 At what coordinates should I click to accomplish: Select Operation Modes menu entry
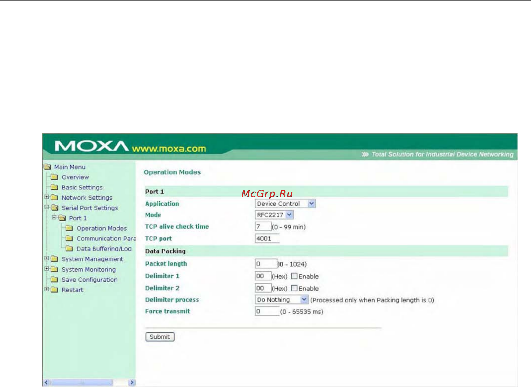coord(102,228)
